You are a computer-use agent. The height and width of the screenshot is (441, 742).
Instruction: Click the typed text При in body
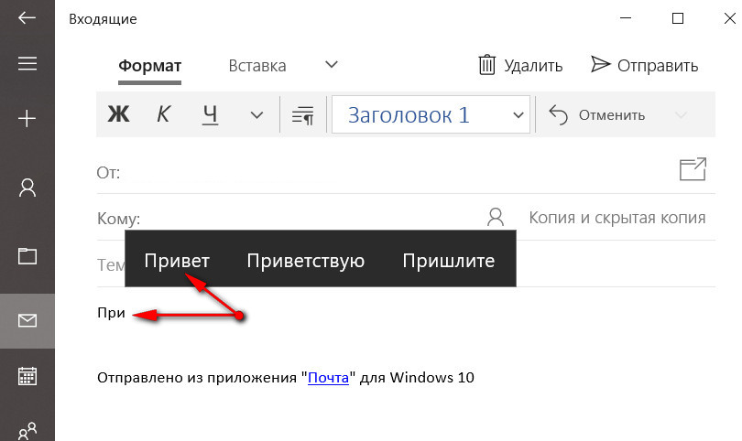pyautogui.click(x=111, y=313)
